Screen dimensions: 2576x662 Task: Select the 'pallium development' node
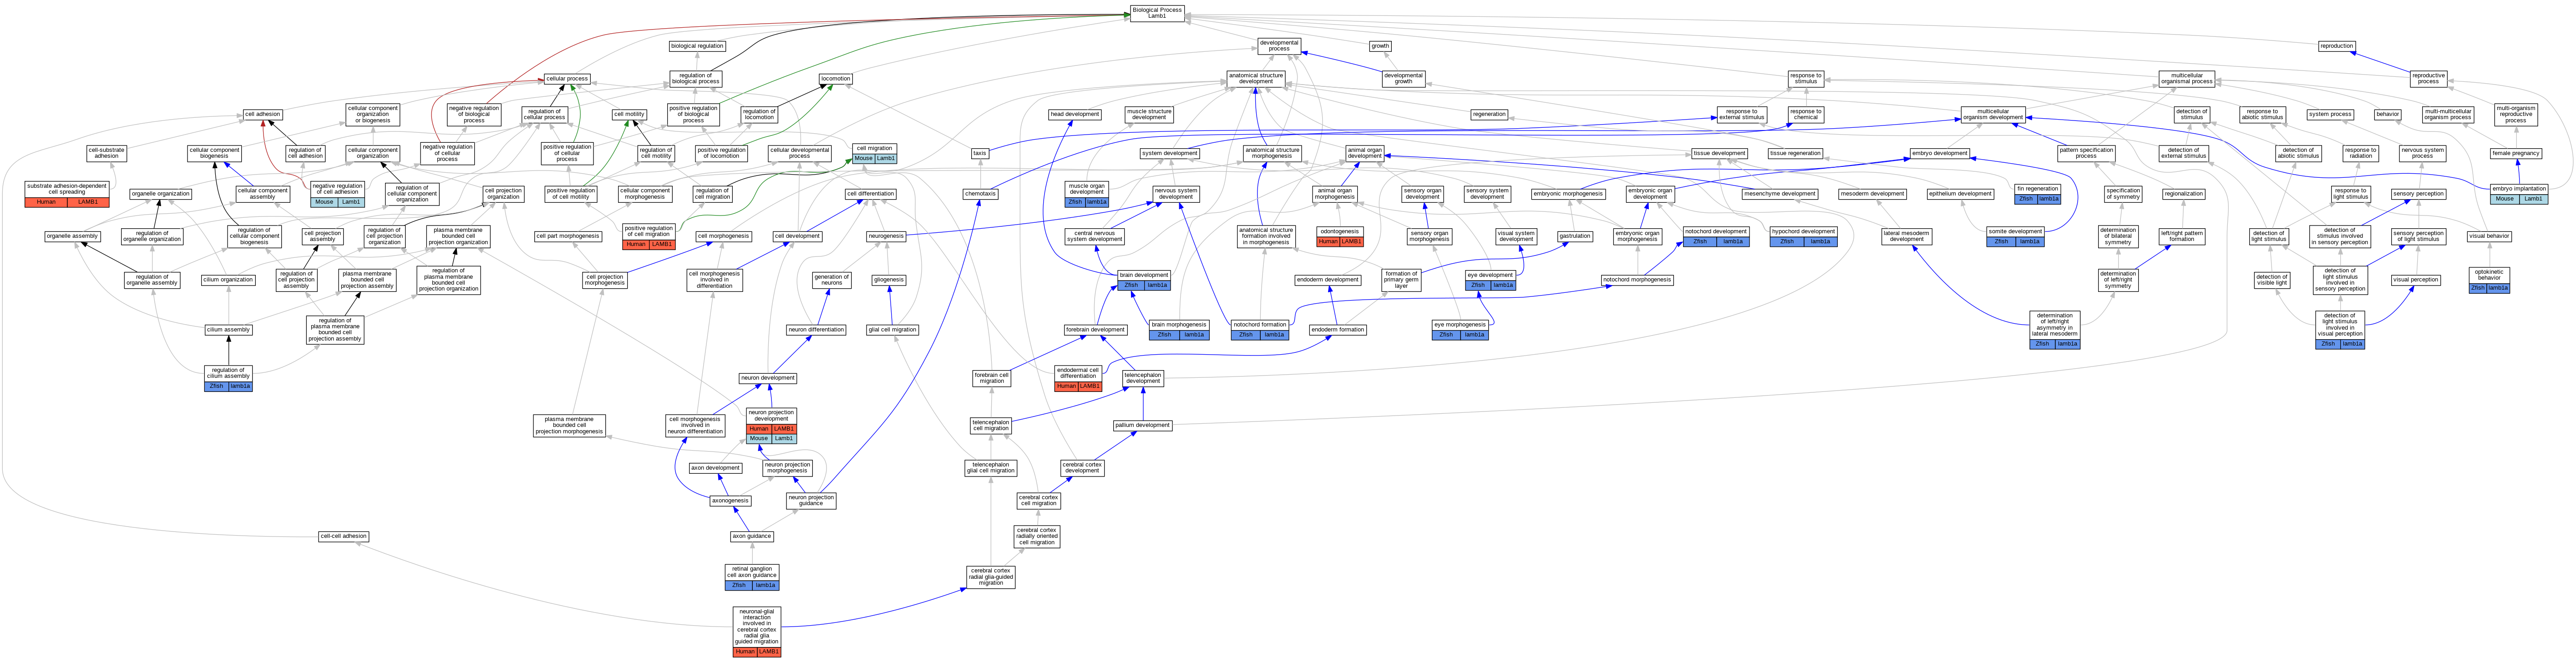point(1143,426)
